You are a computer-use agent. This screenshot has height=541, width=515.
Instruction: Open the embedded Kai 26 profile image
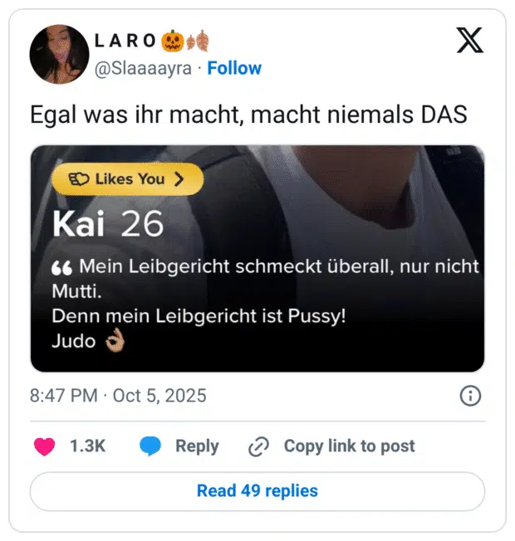(257, 258)
